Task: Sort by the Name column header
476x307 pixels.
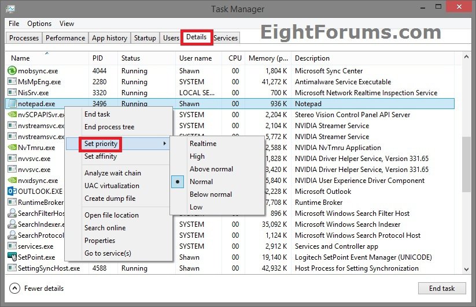Action: point(21,58)
